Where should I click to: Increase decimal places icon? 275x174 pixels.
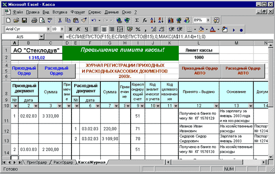coord(154,29)
